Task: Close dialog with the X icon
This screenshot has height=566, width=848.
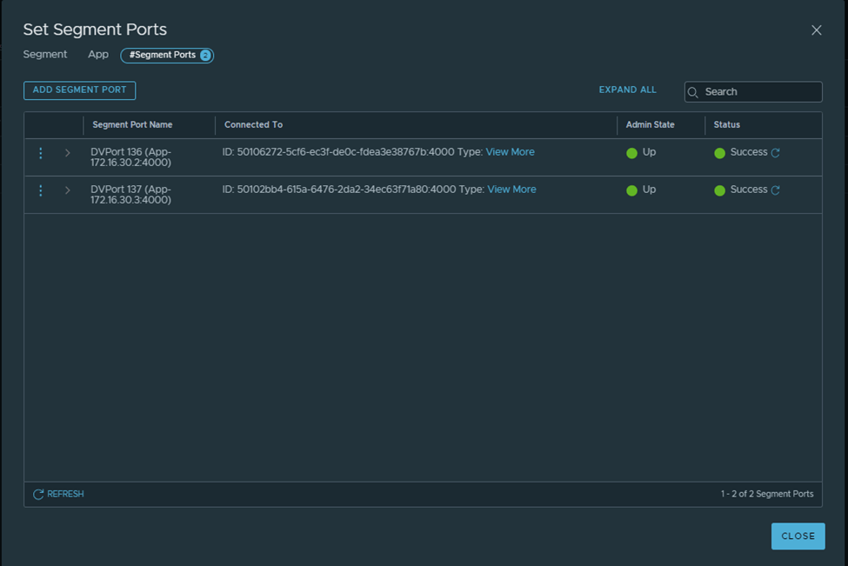Action: (x=816, y=30)
